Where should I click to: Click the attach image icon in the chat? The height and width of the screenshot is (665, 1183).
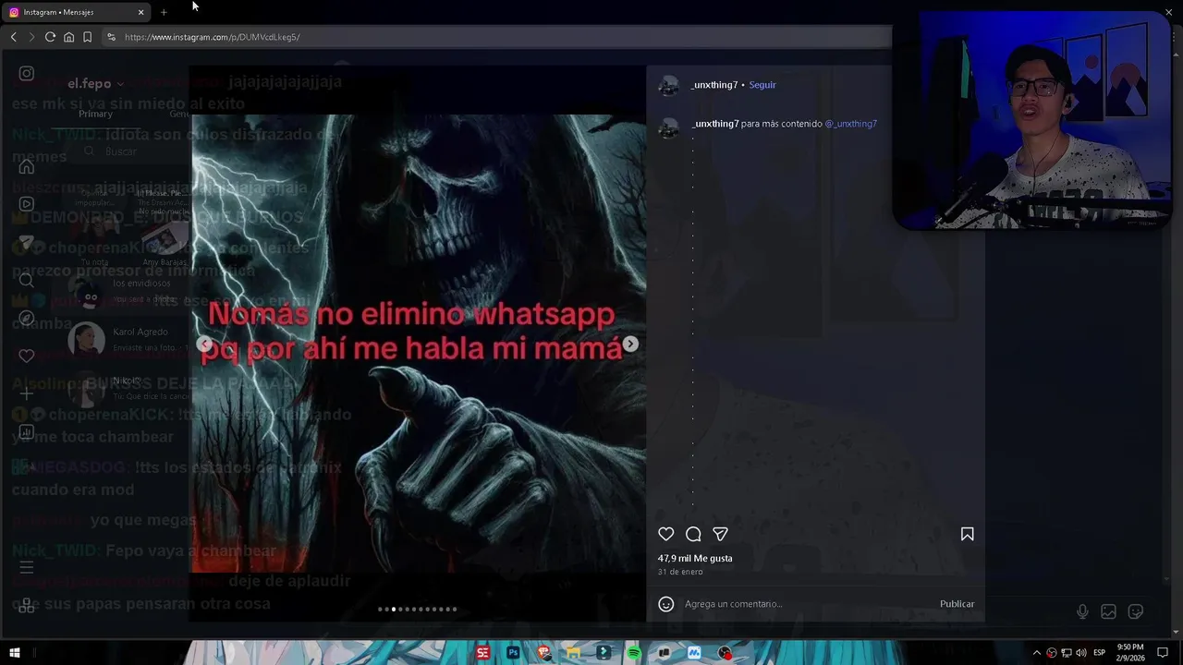coord(1108,611)
